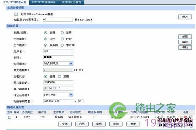Image resolution: width=196 pixels, height=130 pixels.
Task: Choose the 客户端 work mode radio
Action: 62,45
